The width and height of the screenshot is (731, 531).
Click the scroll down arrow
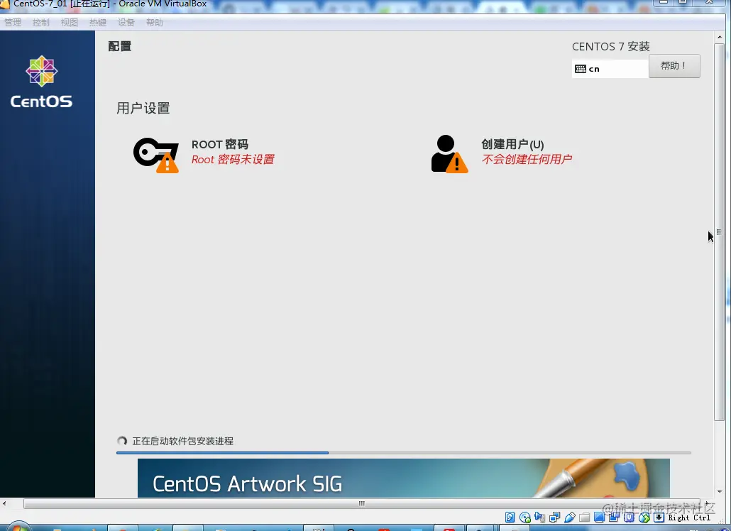click(720, 491)
